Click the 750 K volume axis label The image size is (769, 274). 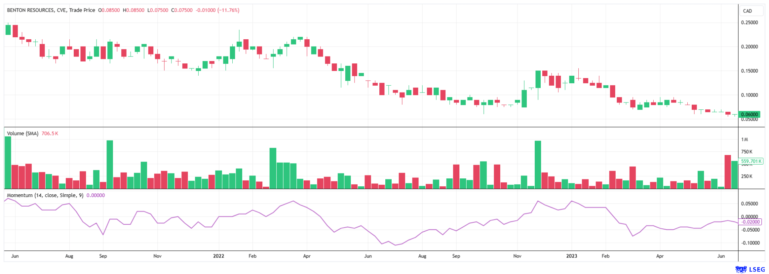click(747, 152)
